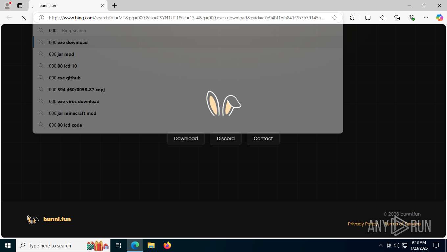Click the Download button
447x252 pixels.
click(x=186, y=138)
